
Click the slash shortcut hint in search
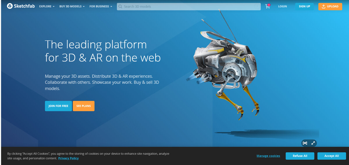coord(257,6)
